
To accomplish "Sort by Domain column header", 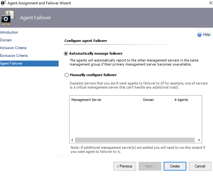I will tap(157, 100).
